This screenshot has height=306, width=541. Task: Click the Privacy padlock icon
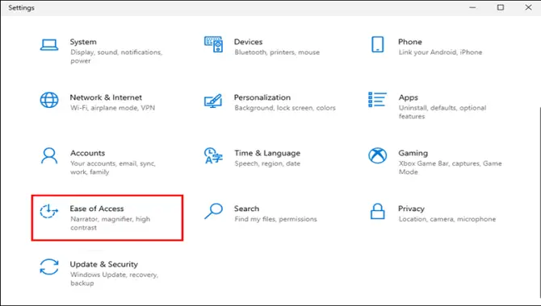pos(377,211)
